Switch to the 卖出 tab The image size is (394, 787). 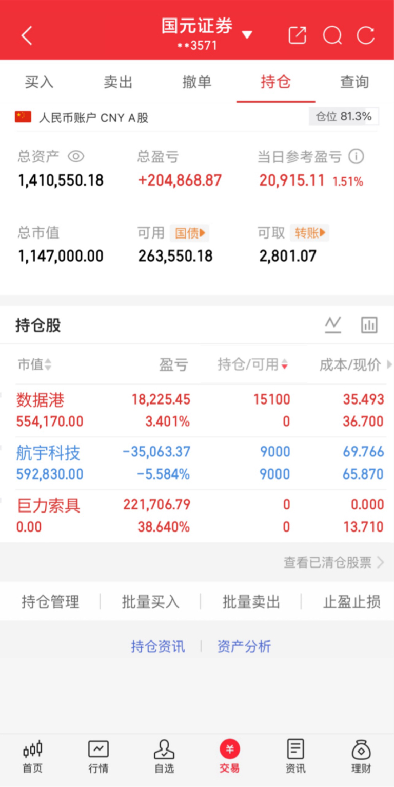click(x=118, y=82)
